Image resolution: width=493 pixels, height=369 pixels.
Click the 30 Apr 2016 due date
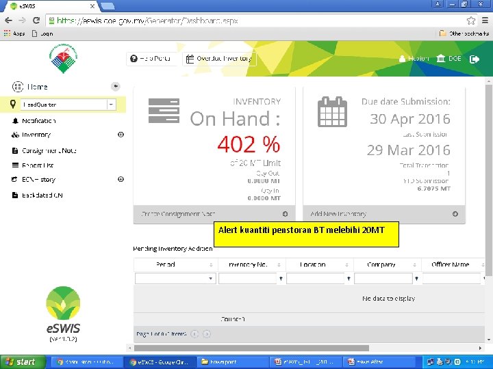pos(409,119)
